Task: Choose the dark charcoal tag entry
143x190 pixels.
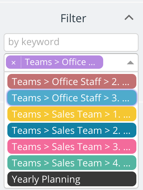Action: (72, 179)
